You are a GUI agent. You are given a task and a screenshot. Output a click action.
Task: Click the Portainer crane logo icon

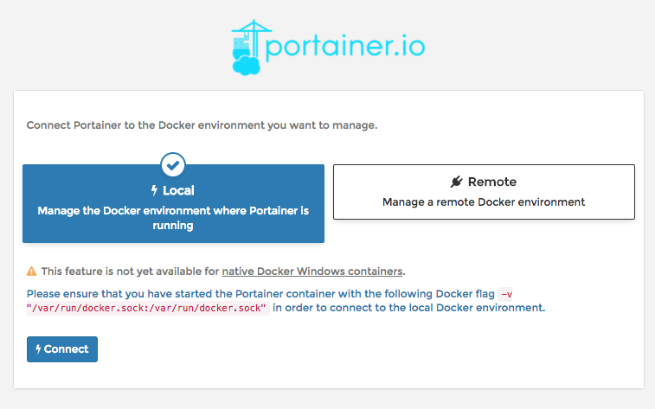[248, 46]
